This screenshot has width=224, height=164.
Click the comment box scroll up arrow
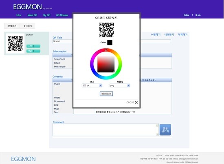(x=157, y=125)
